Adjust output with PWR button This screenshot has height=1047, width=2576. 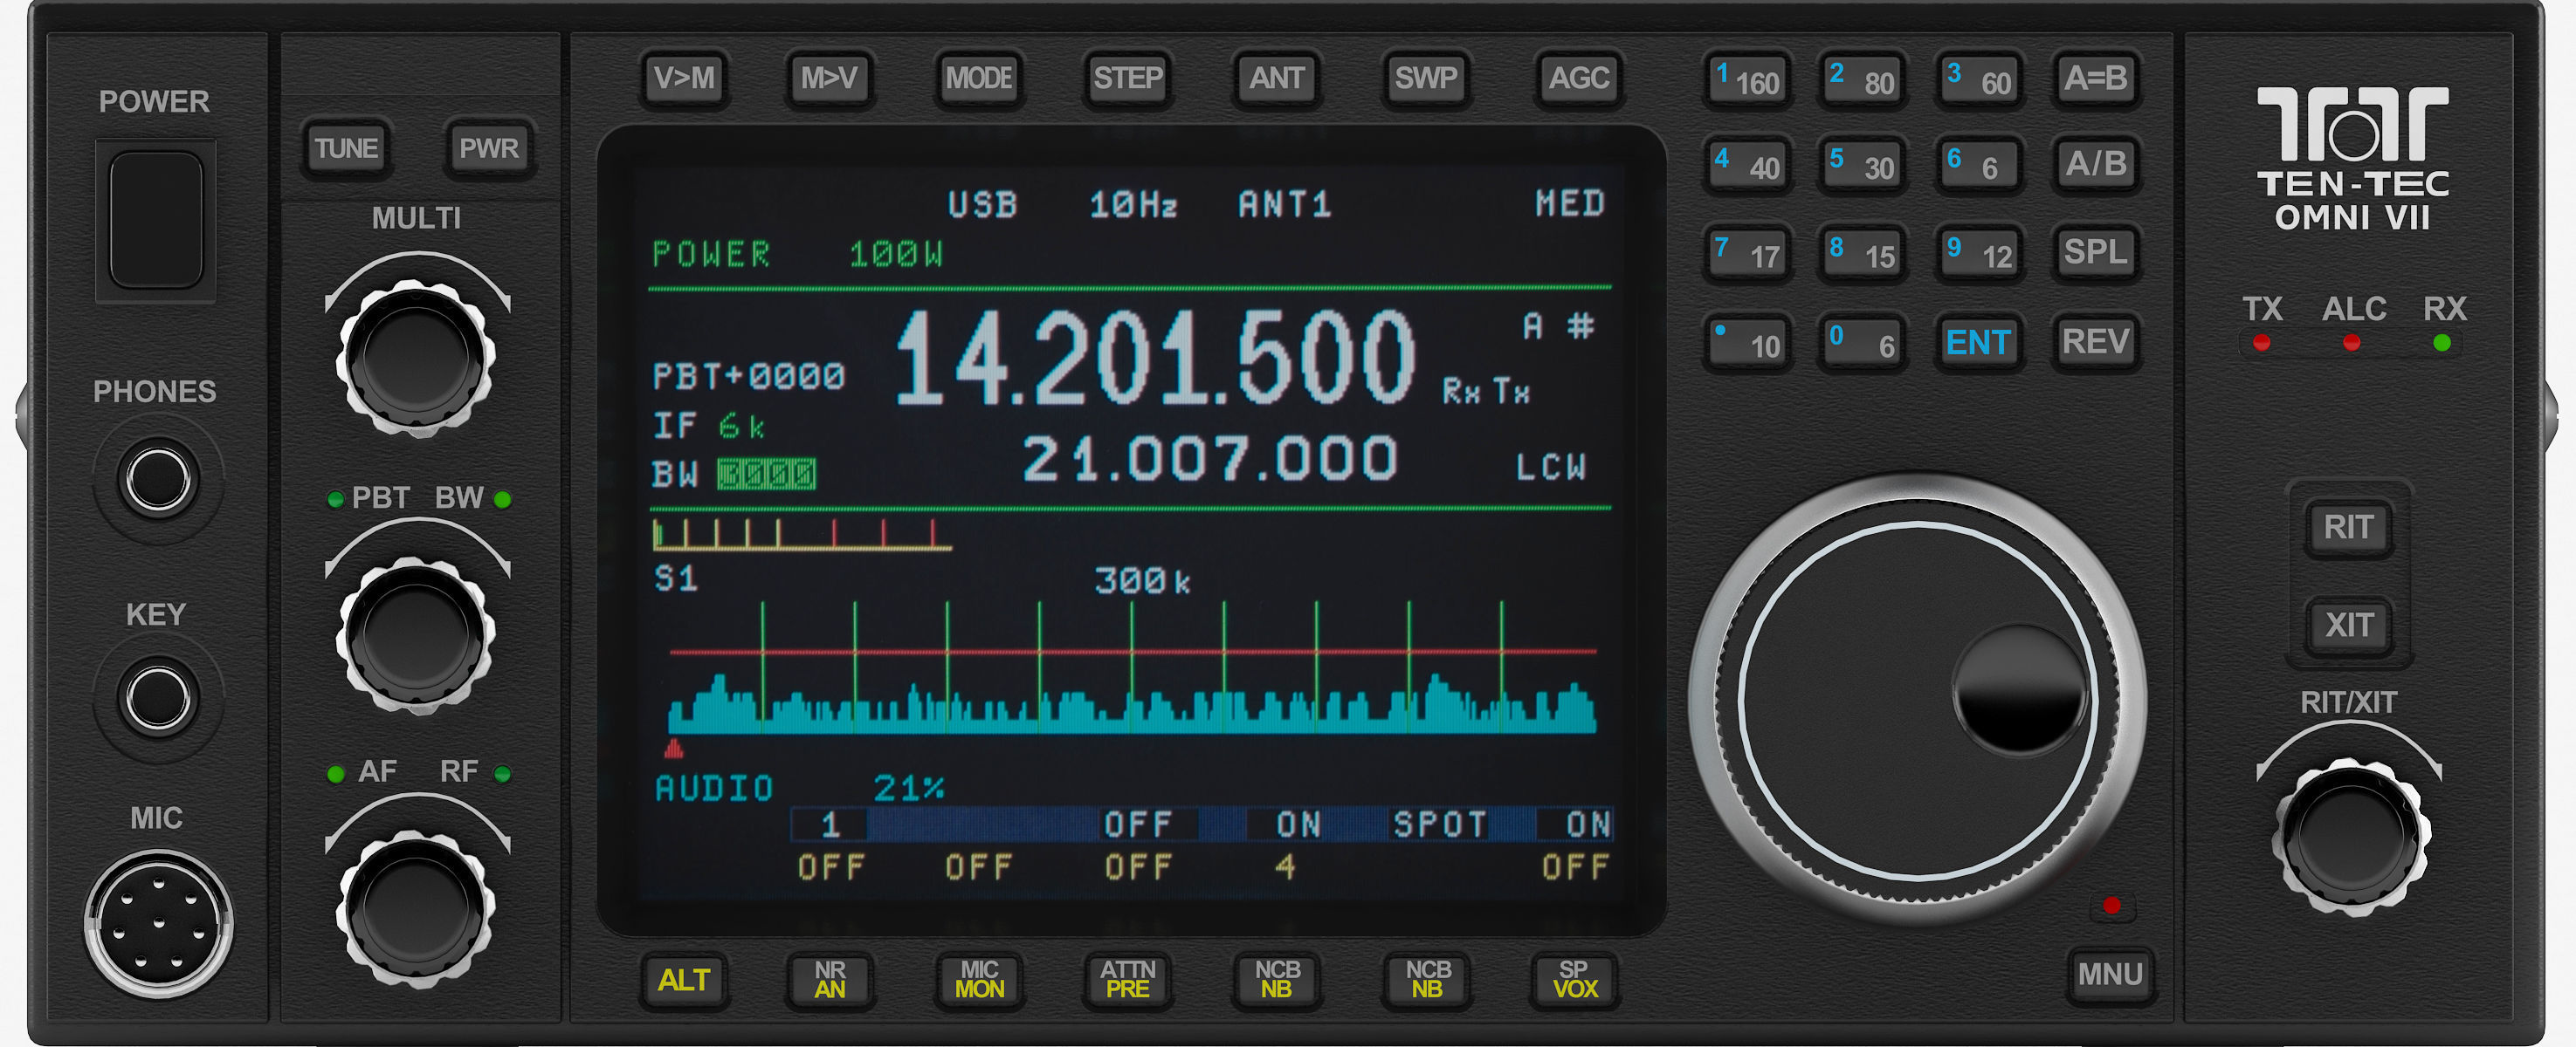[488, 149]
